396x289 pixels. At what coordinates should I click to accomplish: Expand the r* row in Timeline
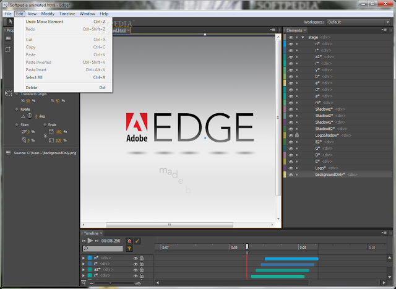84,275
